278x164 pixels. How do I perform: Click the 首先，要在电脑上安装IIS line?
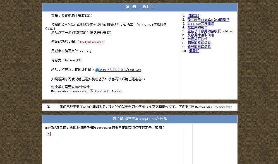pos(72,16)
